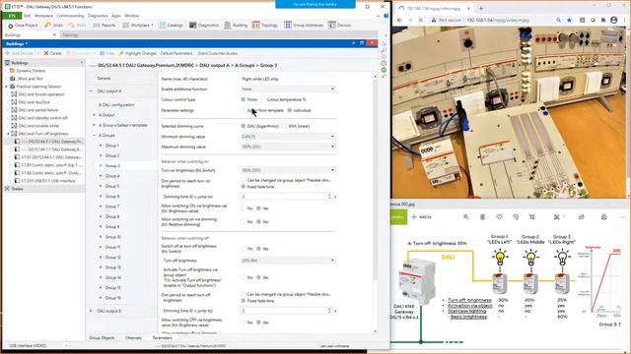Open Minimum dimming value dropdown

click(288, 137)
